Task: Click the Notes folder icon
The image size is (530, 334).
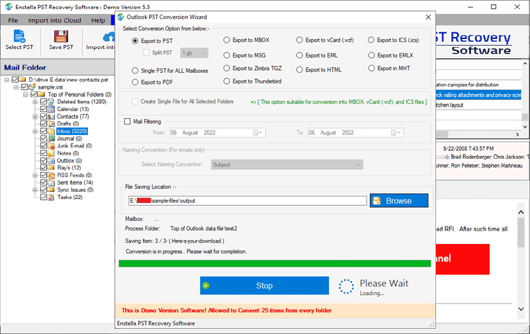Action: pos(51,153)
